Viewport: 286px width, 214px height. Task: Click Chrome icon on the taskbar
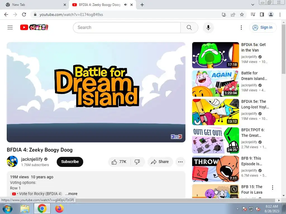click(x=42, y=208)
